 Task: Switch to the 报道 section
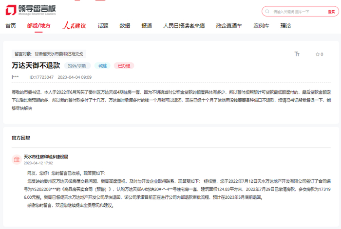pyautogui.click(x=147, y=26)
